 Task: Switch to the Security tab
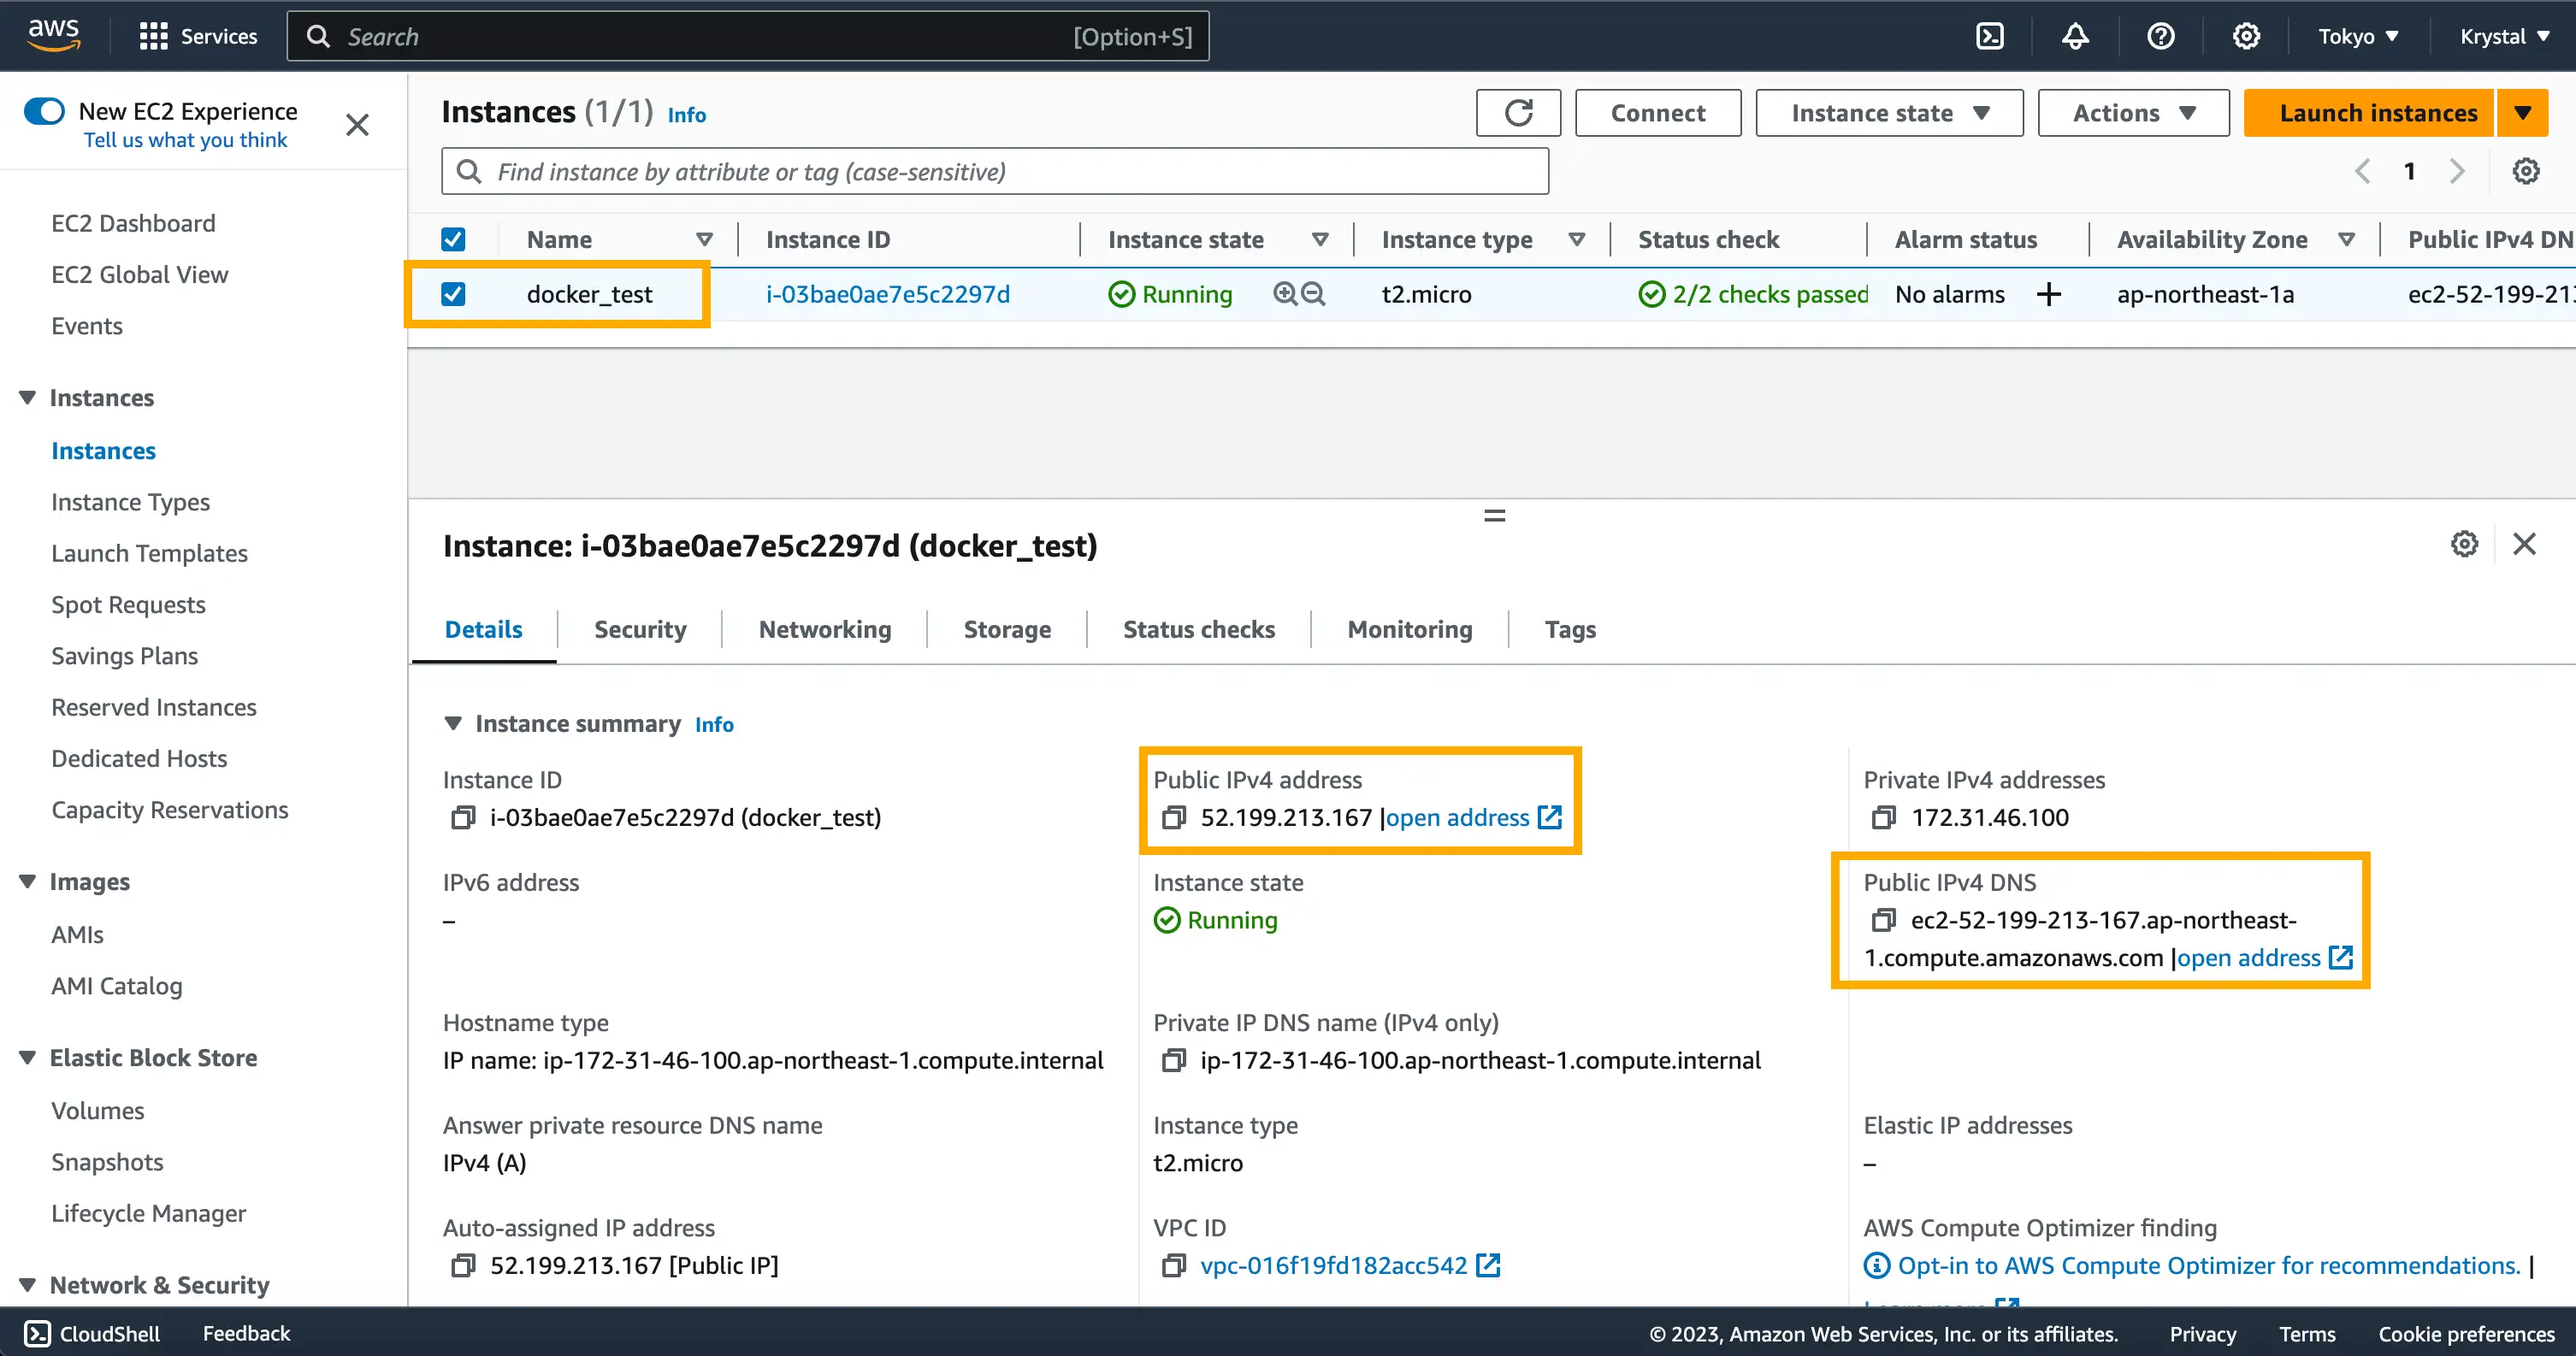640,629
